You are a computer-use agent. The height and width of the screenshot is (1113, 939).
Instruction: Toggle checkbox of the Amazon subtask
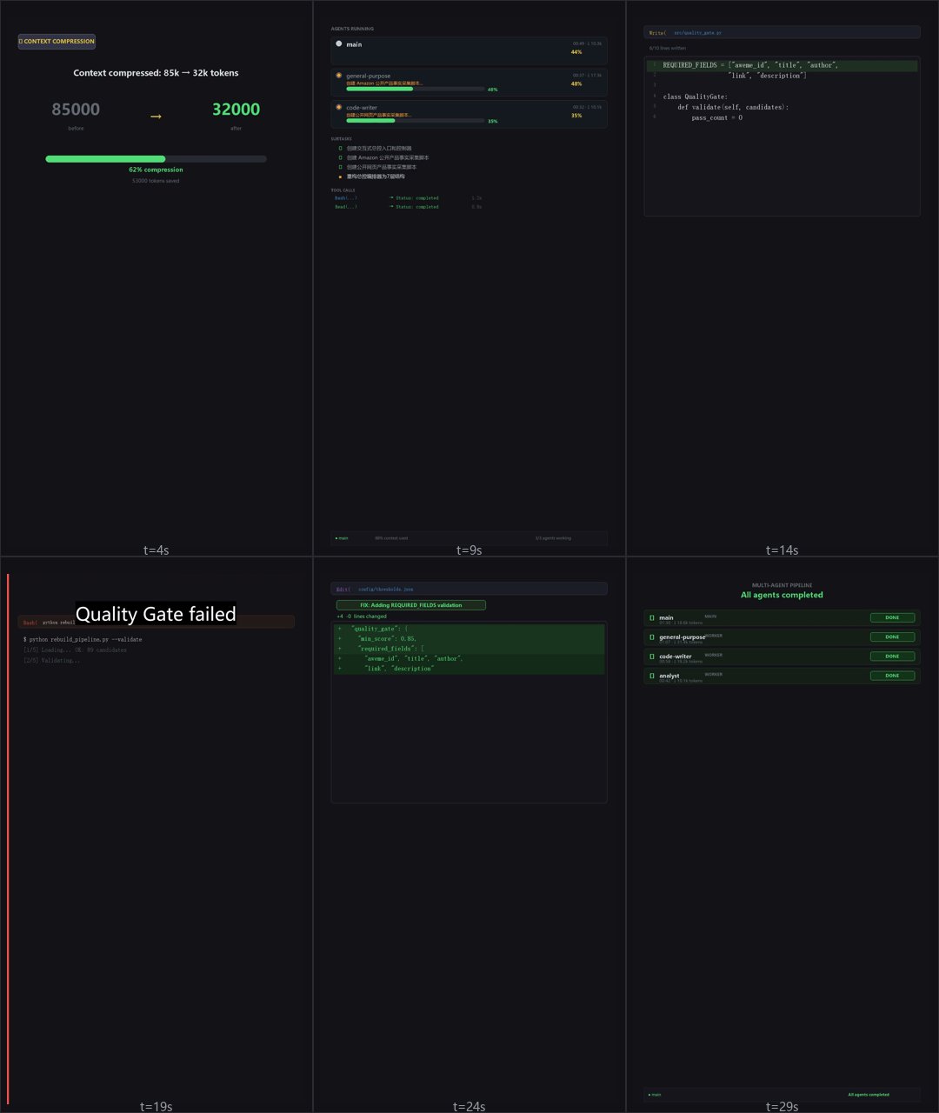[340, 157]
